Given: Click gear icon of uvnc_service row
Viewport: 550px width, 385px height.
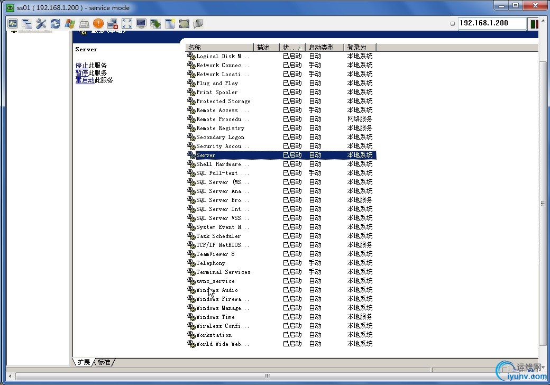Looking at the screenshot, I should pyautogui.click(x=191, y=281).
